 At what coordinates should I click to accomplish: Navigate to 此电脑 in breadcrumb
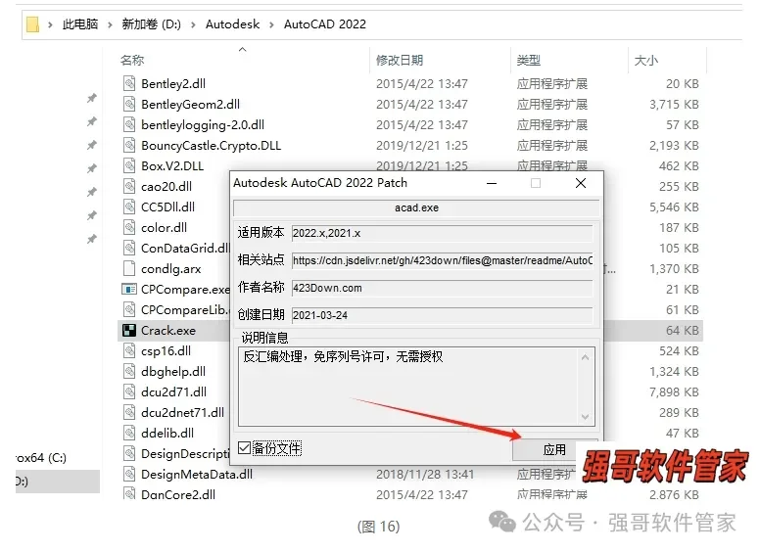tap(80, 24)
